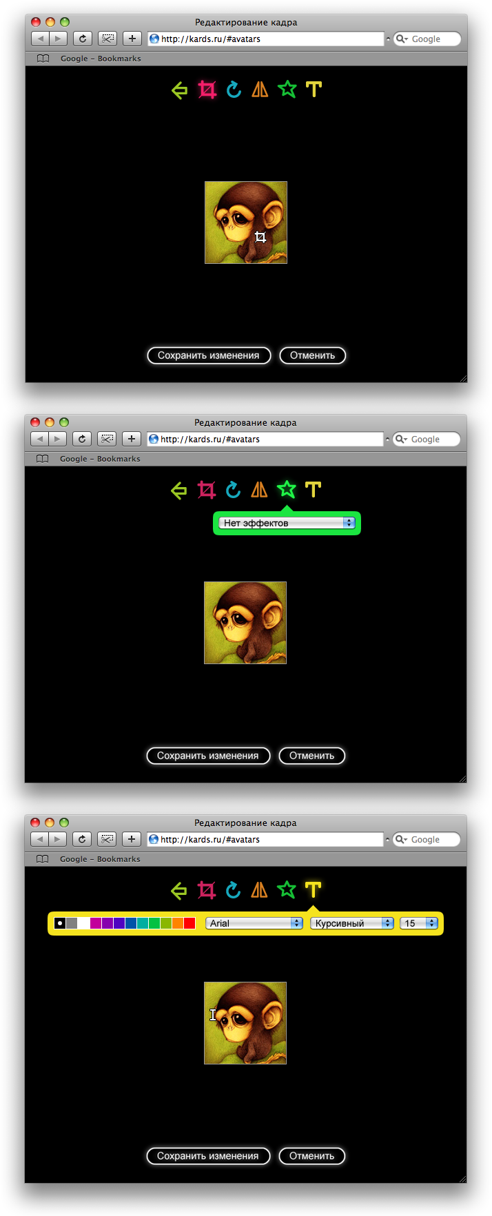Open the Arial font dropdown
492x1216 pixels.
(x=254, y=923)
